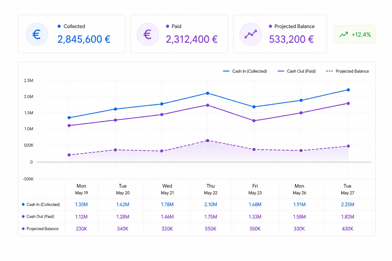This screenshot has width=392, height=261.
Task: Select the 1.75M Cash Out cell
Action: 211,217
